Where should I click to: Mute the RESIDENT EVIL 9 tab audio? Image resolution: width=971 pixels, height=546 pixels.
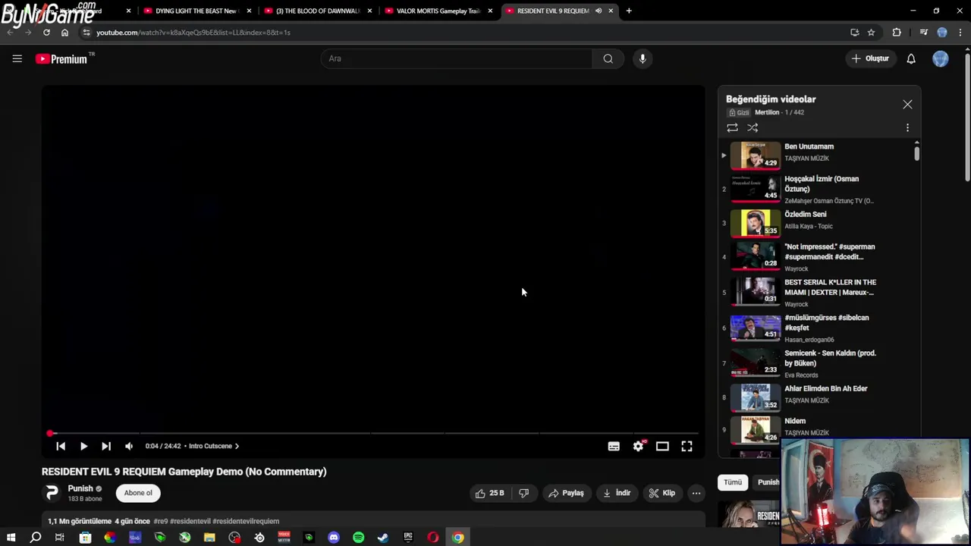[599, 11]
